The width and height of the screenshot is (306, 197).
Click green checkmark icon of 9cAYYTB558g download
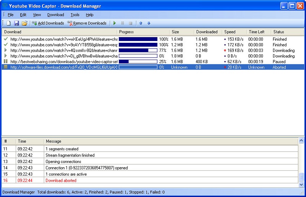pyautogui.click(x=6, y=45)
